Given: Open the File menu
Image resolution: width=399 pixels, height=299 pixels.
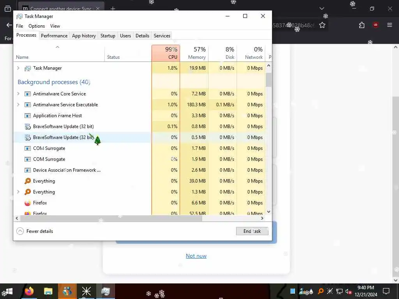Looking at the screenshot, I should (19, 26).
